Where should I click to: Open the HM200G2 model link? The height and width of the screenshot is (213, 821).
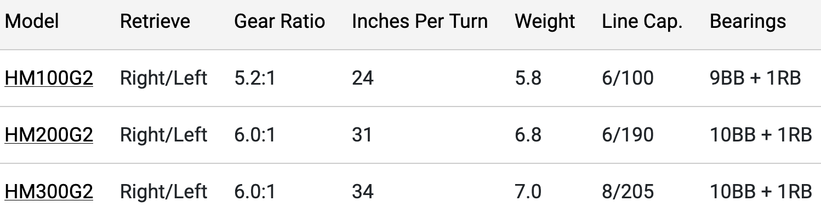(x=49, y=134)
